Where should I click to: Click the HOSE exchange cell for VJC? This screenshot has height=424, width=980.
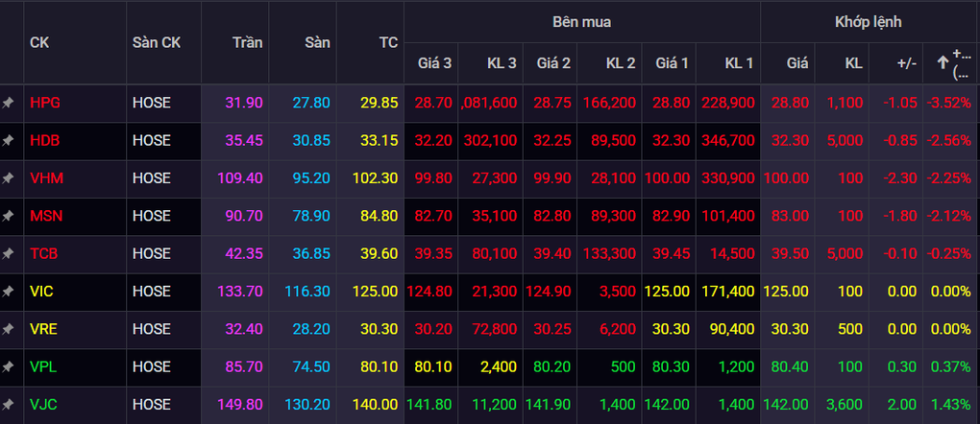click(x=151, y=405)
